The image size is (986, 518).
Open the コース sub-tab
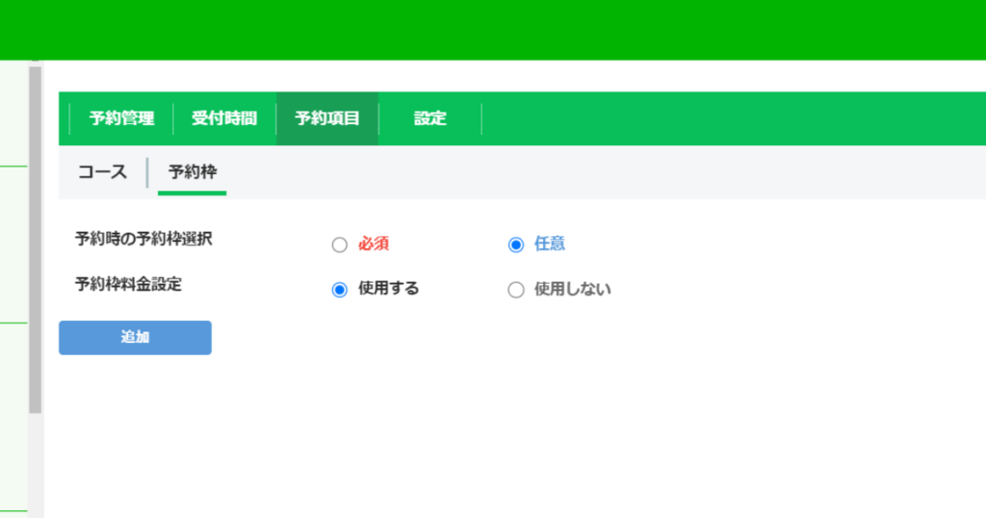tap(102, 172)
